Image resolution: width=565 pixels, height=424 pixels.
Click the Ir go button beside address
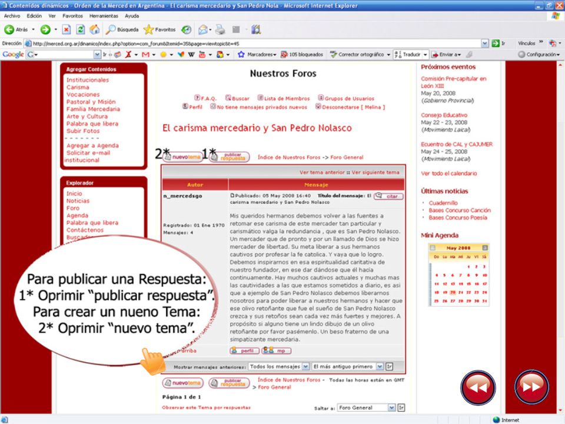[x=498, y=43]
